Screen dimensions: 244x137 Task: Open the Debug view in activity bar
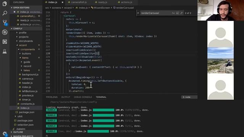(5, 32)
